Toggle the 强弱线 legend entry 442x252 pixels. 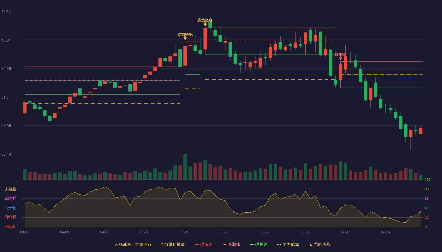pyautogui.click(x=231, y=244)
